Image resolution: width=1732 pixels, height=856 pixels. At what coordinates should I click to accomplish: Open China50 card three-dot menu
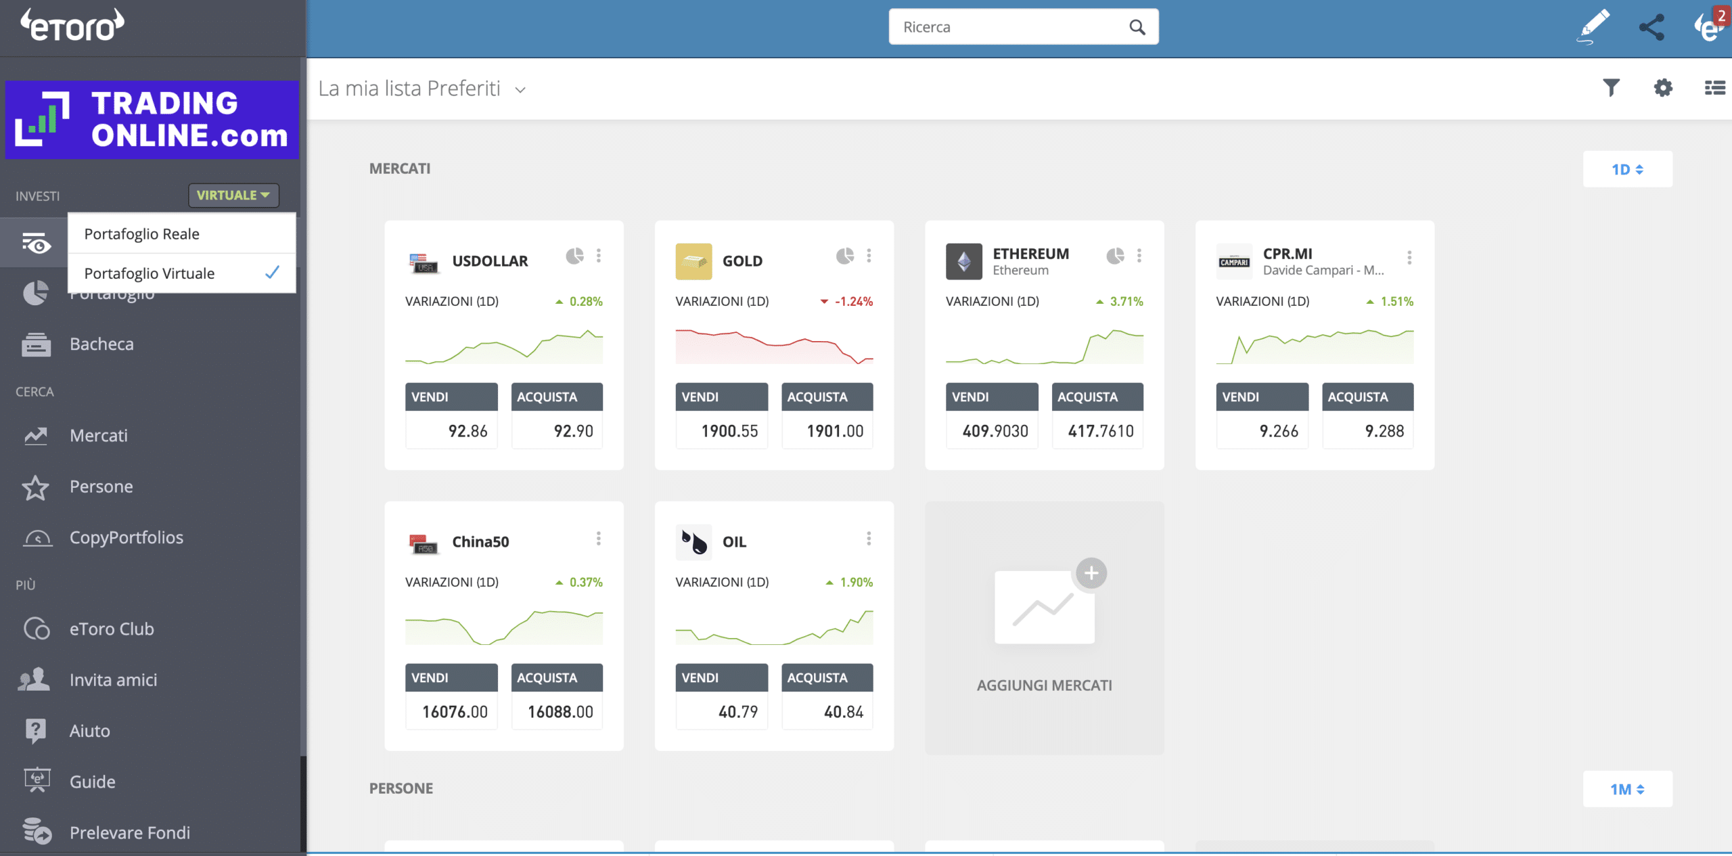(599, 539)
